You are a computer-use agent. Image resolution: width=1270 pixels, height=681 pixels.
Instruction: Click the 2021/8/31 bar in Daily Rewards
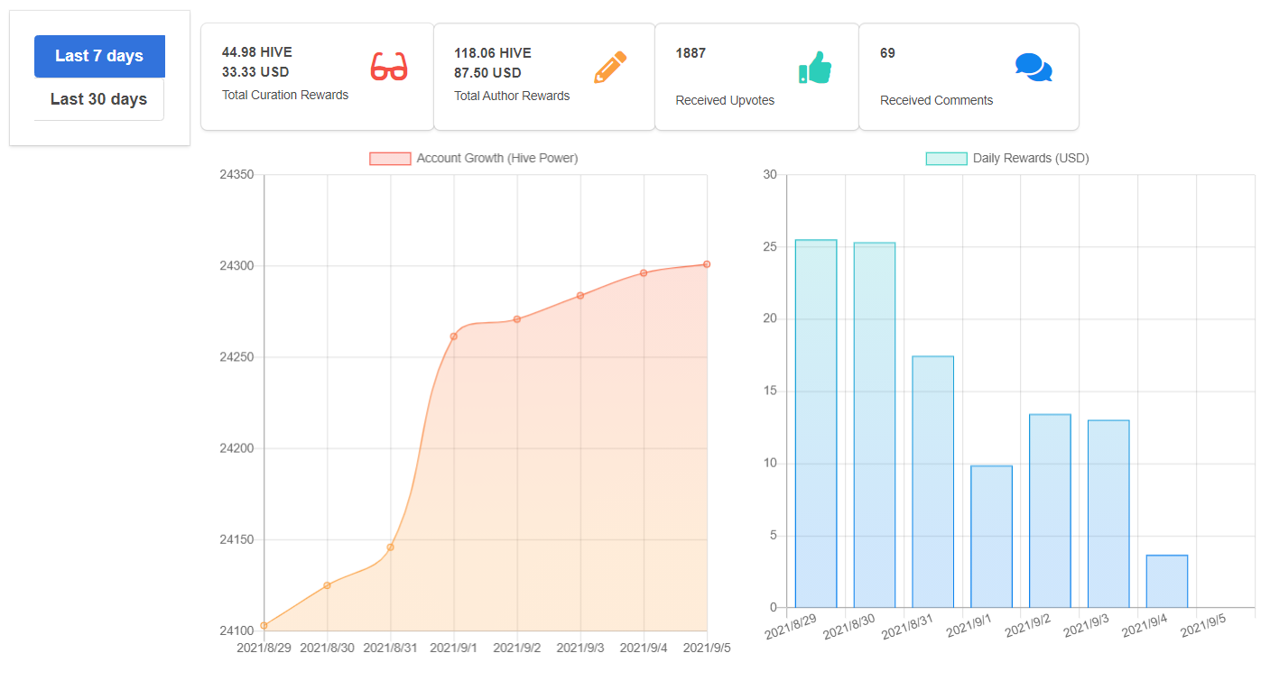(933, 482)
